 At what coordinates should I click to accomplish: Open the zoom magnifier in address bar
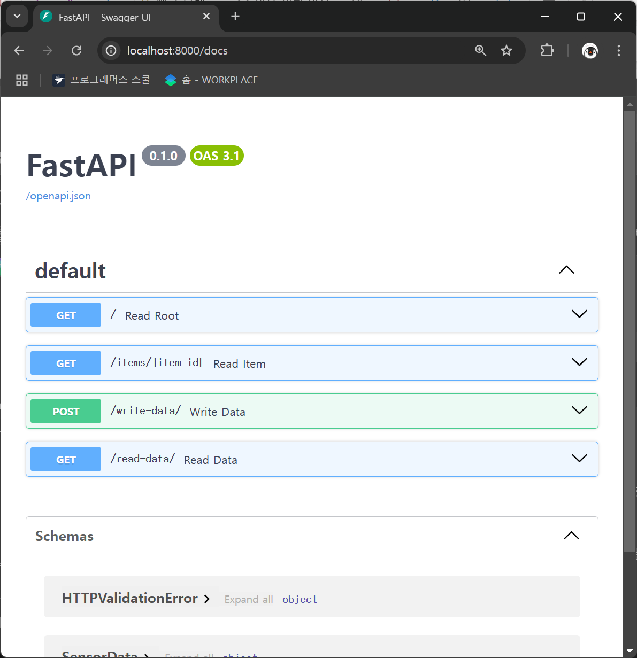[x=481, y=51]
